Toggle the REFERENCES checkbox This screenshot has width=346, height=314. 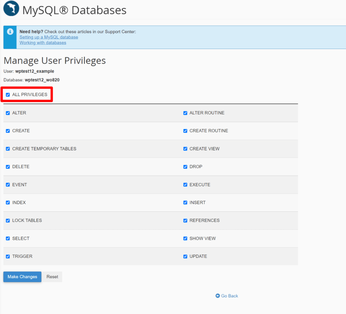click(185, 221)
